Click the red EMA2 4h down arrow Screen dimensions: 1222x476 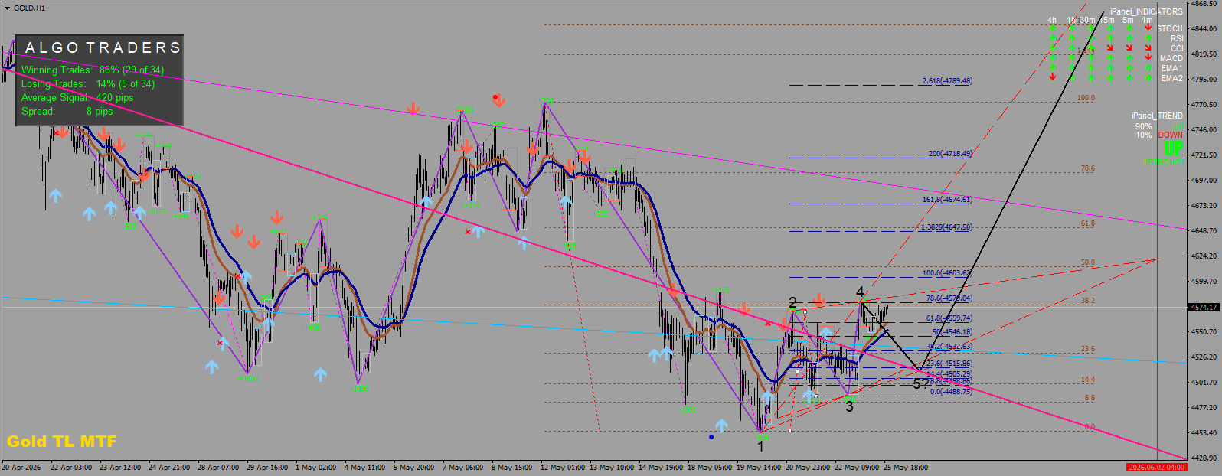click(x=1053, y=77)
